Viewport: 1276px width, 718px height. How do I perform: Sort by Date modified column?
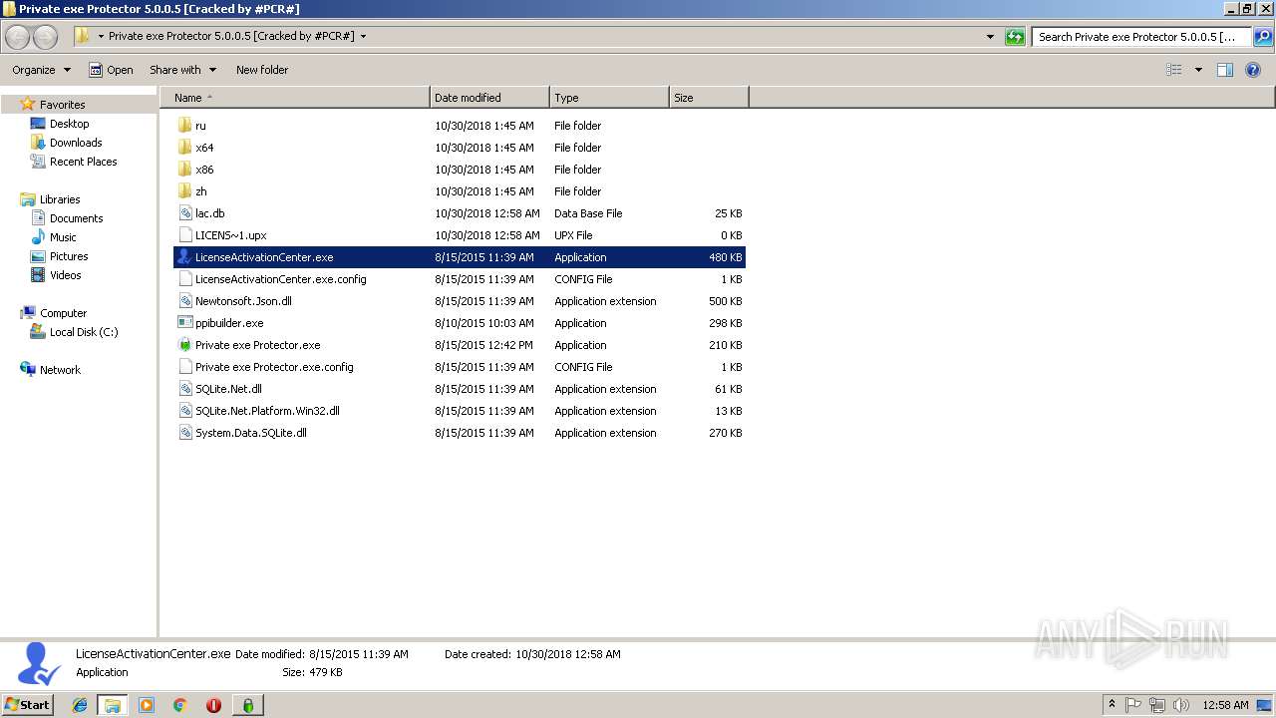(489, 98)
